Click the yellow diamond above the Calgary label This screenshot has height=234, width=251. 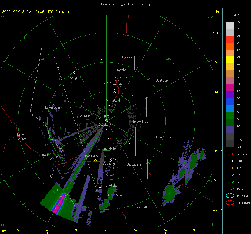(x=110, y=160)
